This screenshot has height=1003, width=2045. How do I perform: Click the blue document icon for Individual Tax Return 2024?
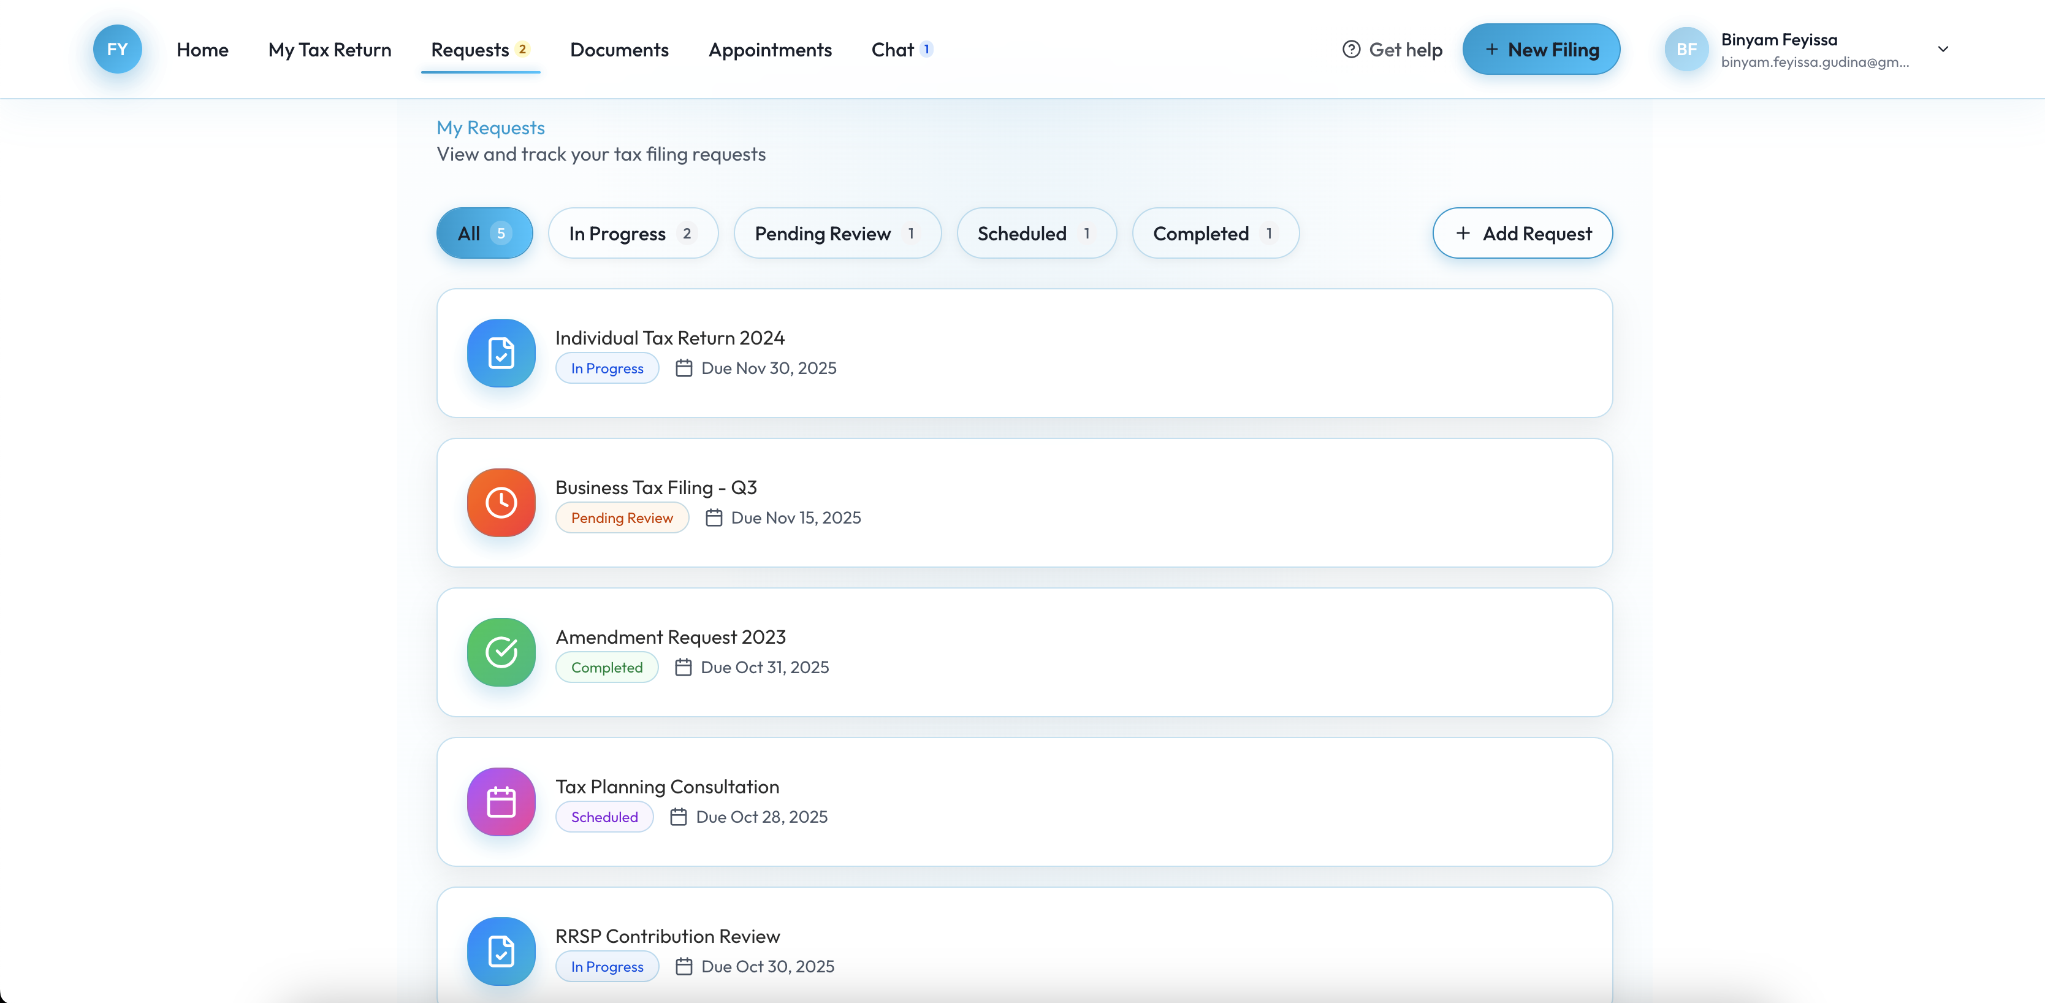click(501, 353)
